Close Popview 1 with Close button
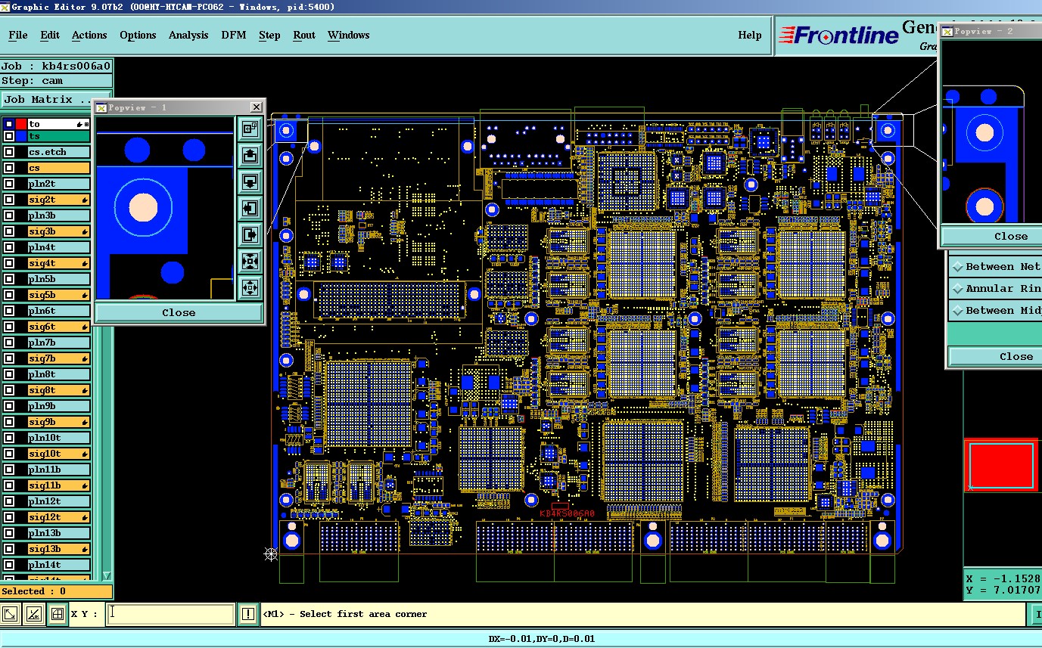 [x=179, y=312]
